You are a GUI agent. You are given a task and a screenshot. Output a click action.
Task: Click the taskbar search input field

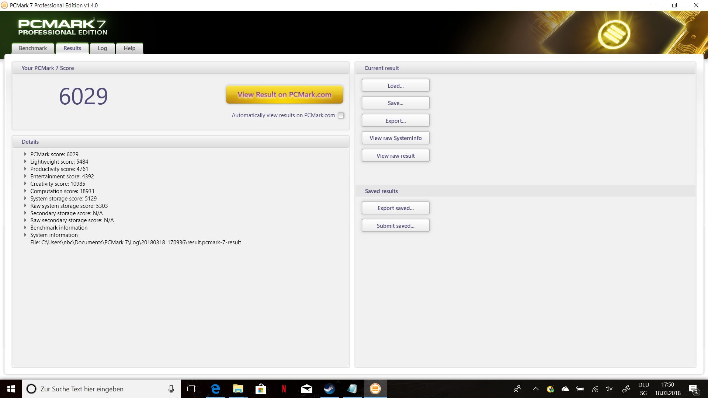[101, 389]
